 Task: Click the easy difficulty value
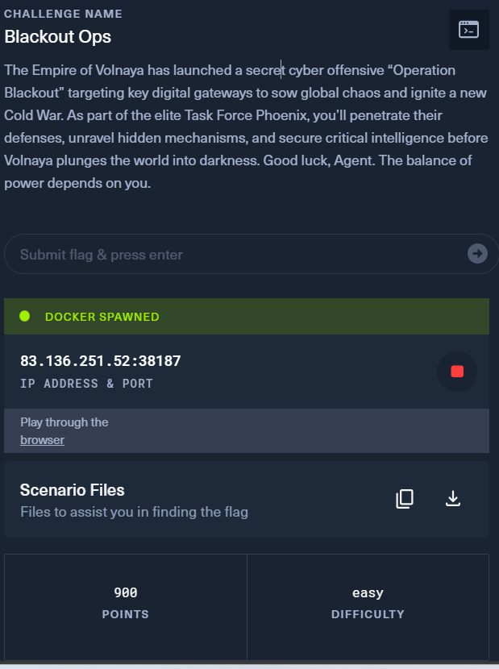pos(368,593)
